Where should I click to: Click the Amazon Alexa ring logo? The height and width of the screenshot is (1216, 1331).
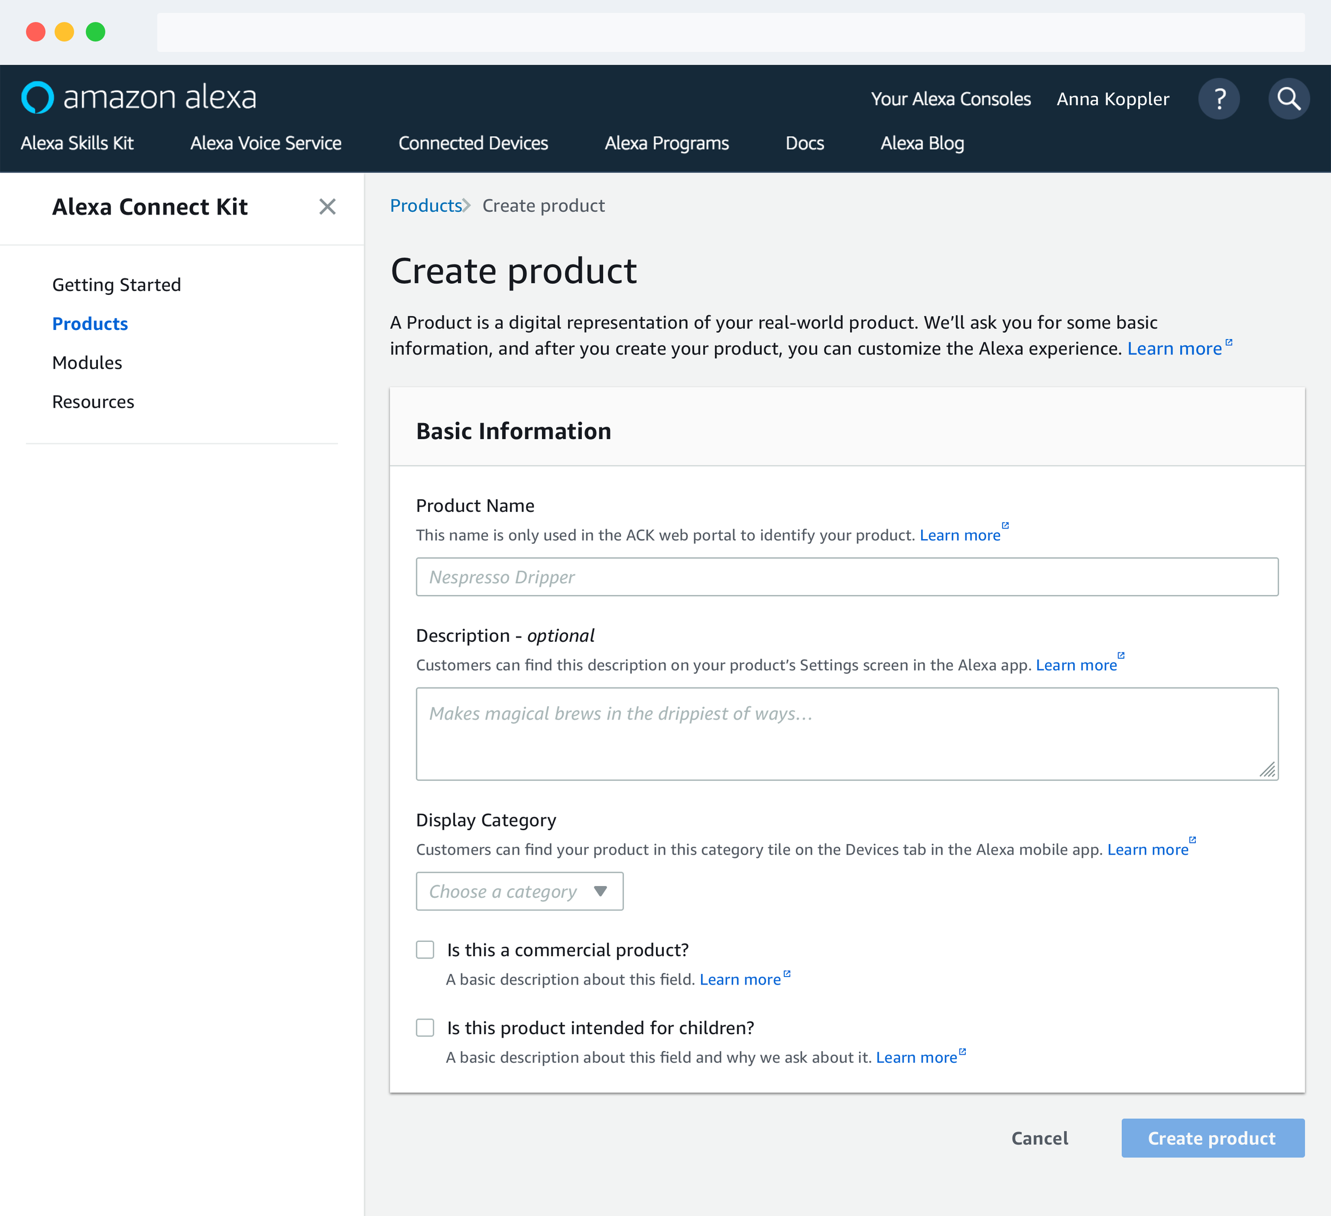[x=37, y=97]
